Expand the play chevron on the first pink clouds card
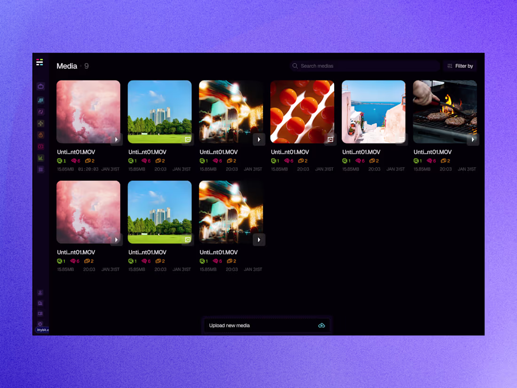The width and height of the screenshot is (517, 388). pyautogui.click(x=117, y=140)
